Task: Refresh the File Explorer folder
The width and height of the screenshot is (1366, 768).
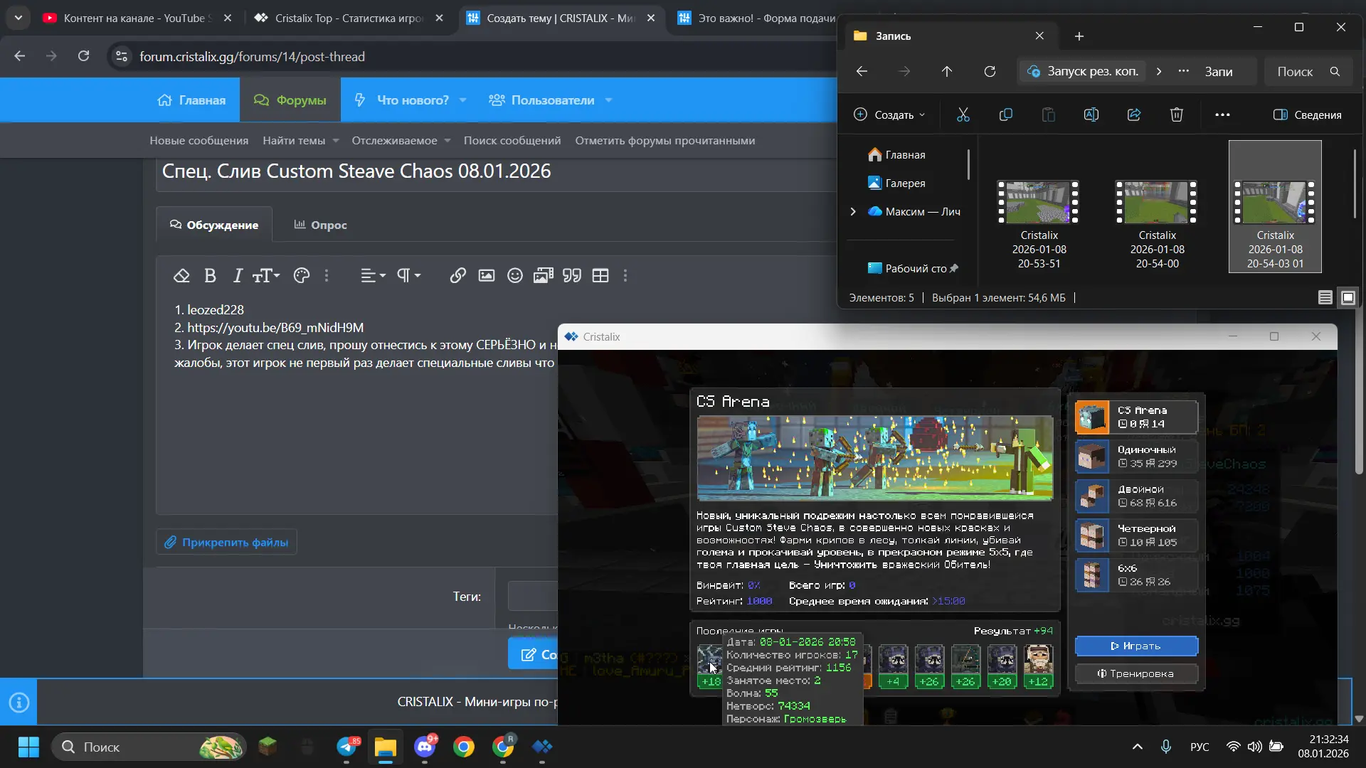Action: point(990,71)
